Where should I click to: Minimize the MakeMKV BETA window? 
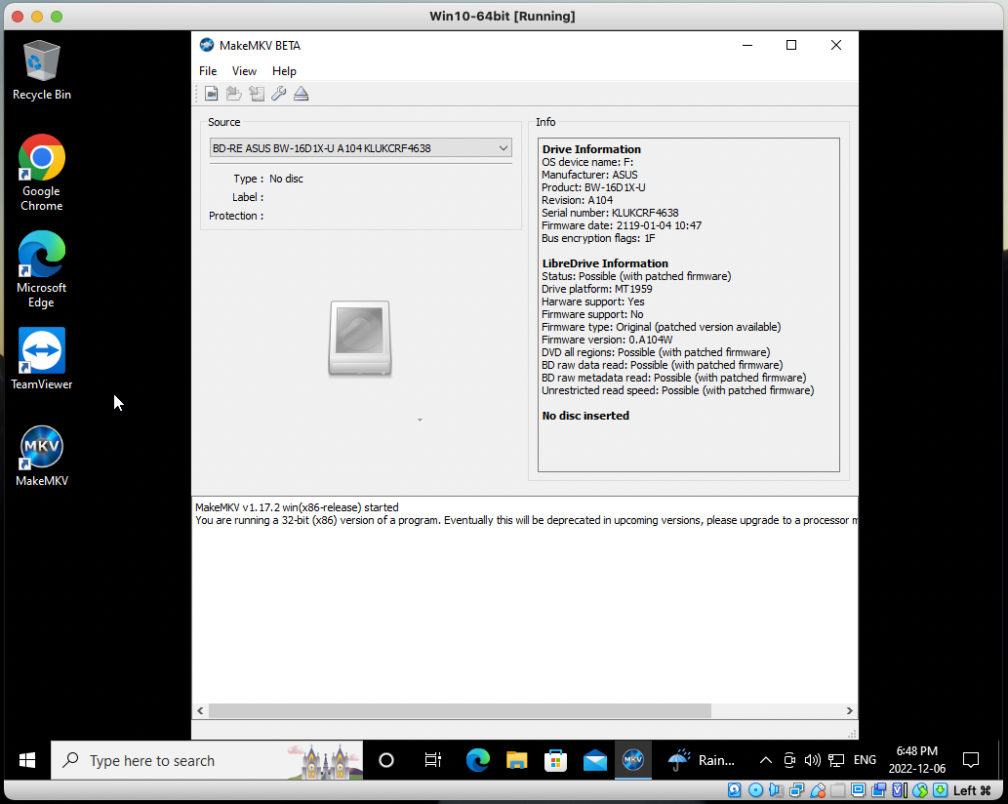[x=747, y=45]
